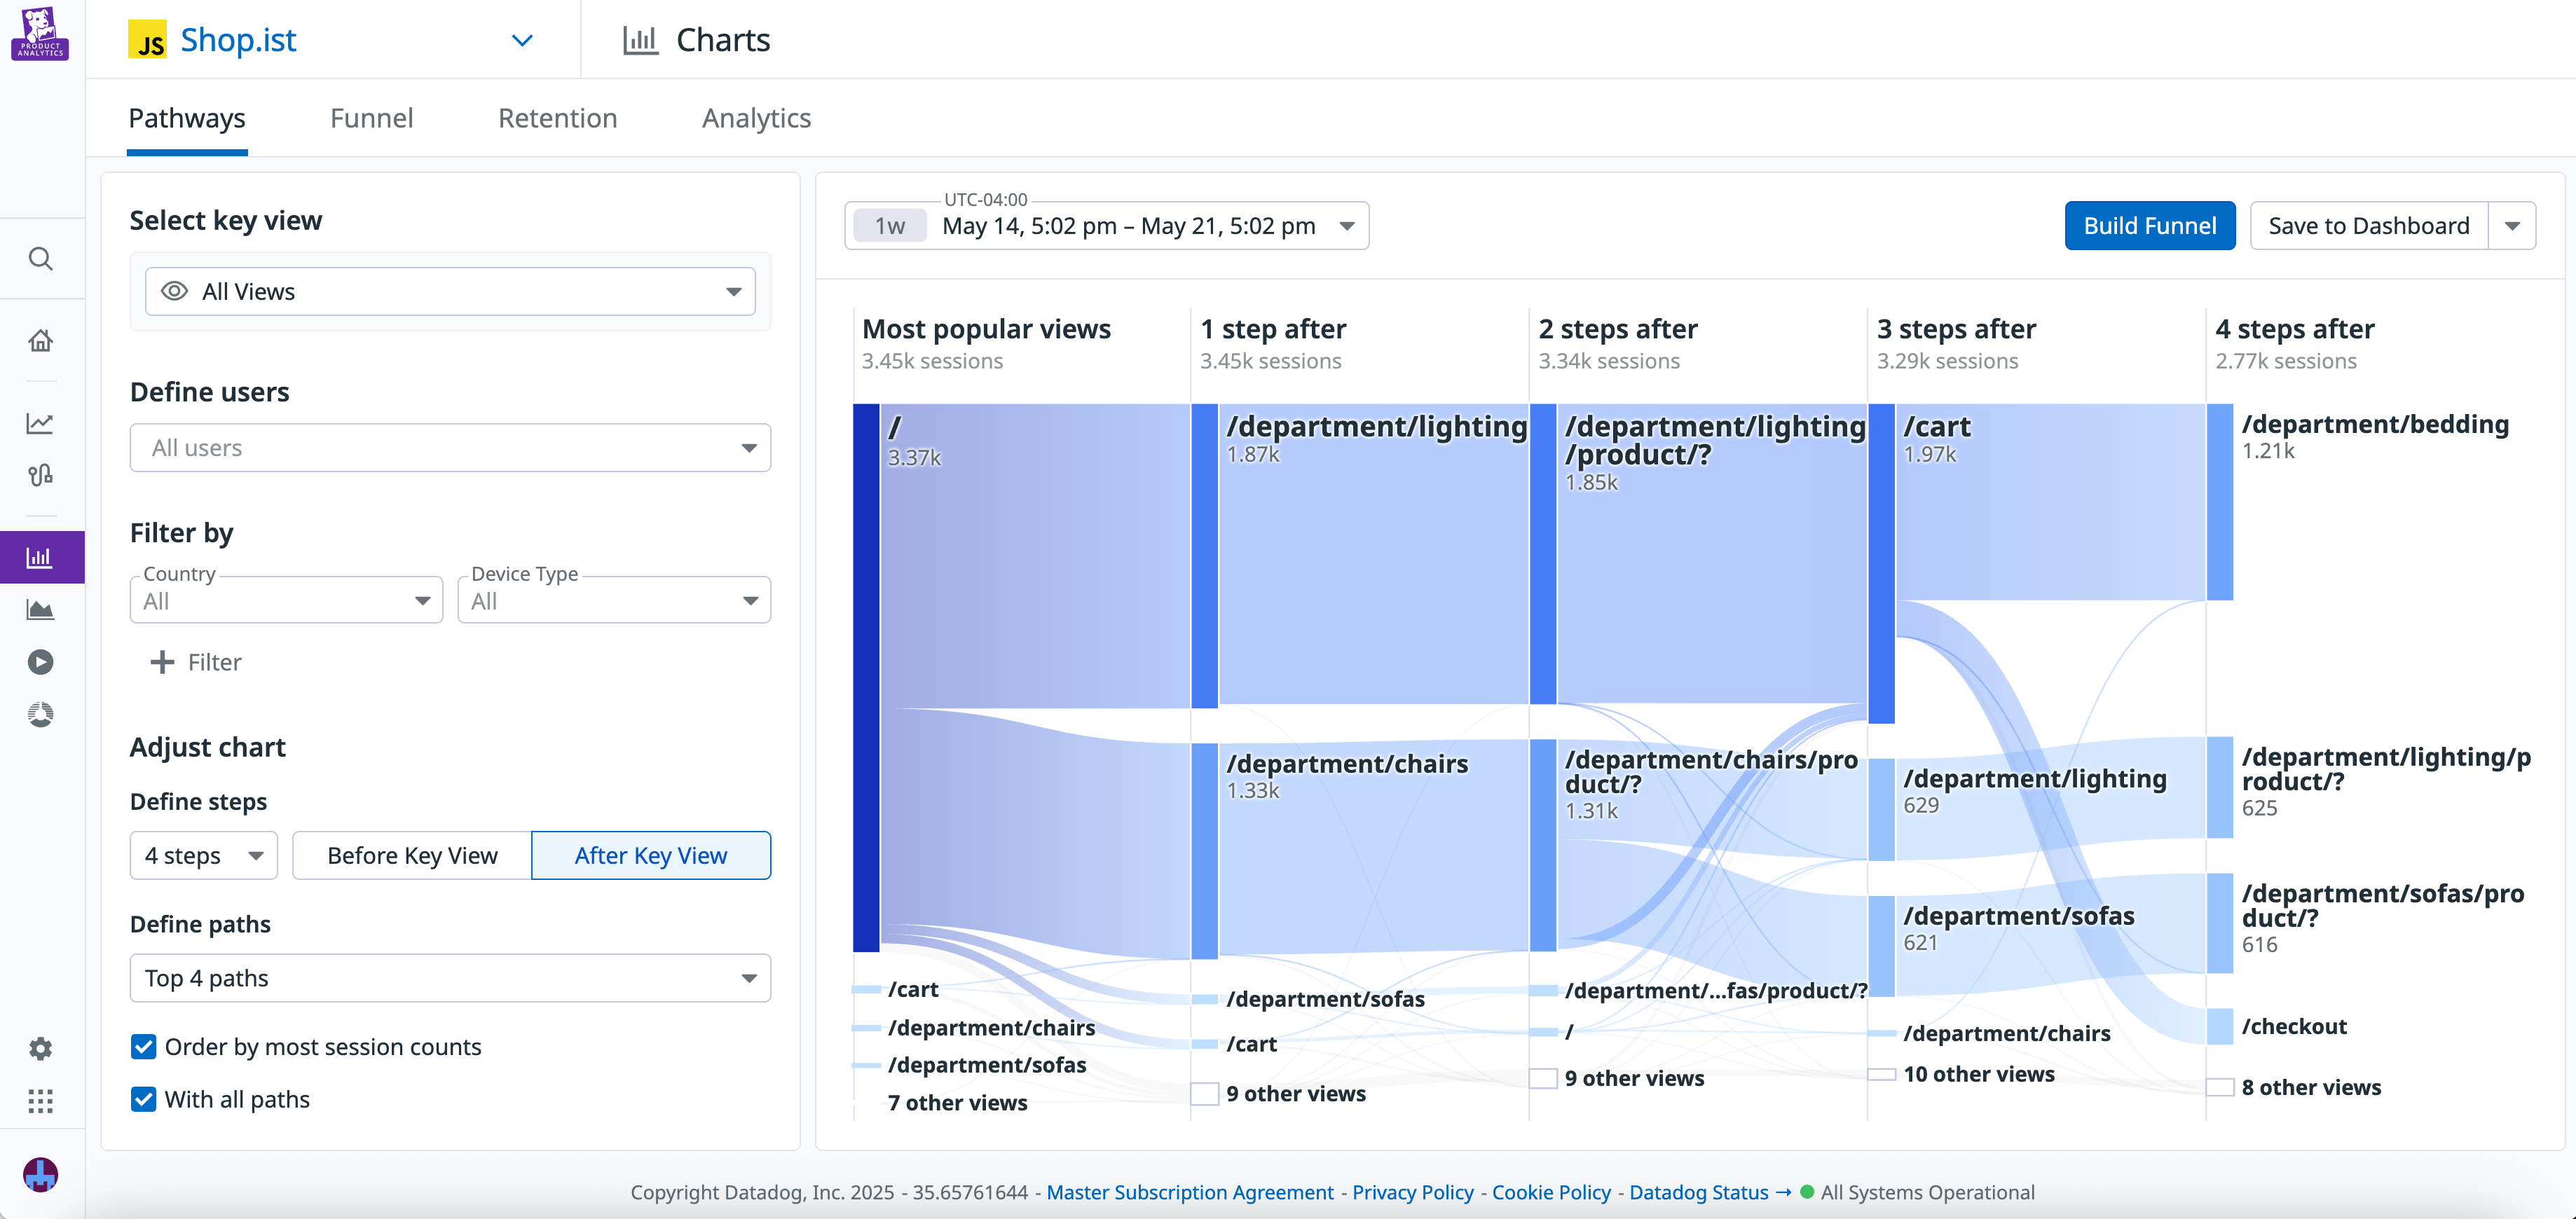The image size is (2576, 1219).
Task: Uncheck Order by most session counts
Action: (x=143, y=1046)
